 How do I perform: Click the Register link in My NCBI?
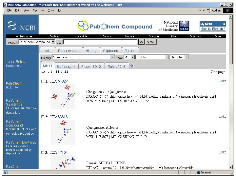point(219,29)
